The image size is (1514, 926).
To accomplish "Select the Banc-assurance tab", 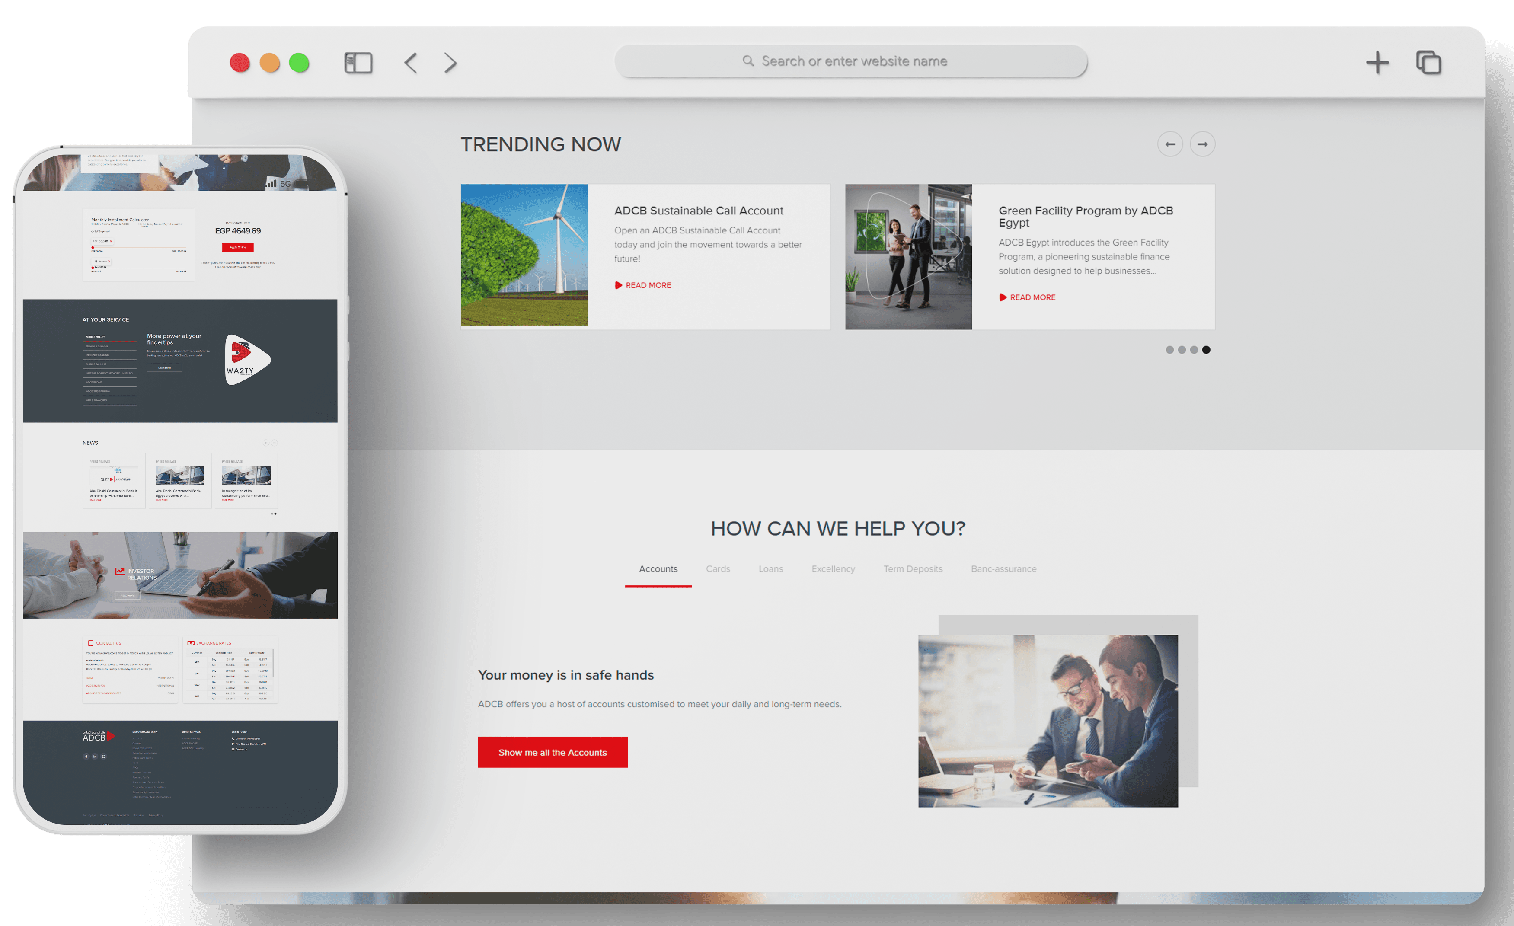I will pos(1003,569).
